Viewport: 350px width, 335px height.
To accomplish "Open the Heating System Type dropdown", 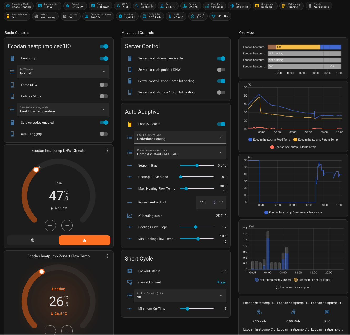I will click(x=180, y=137).
